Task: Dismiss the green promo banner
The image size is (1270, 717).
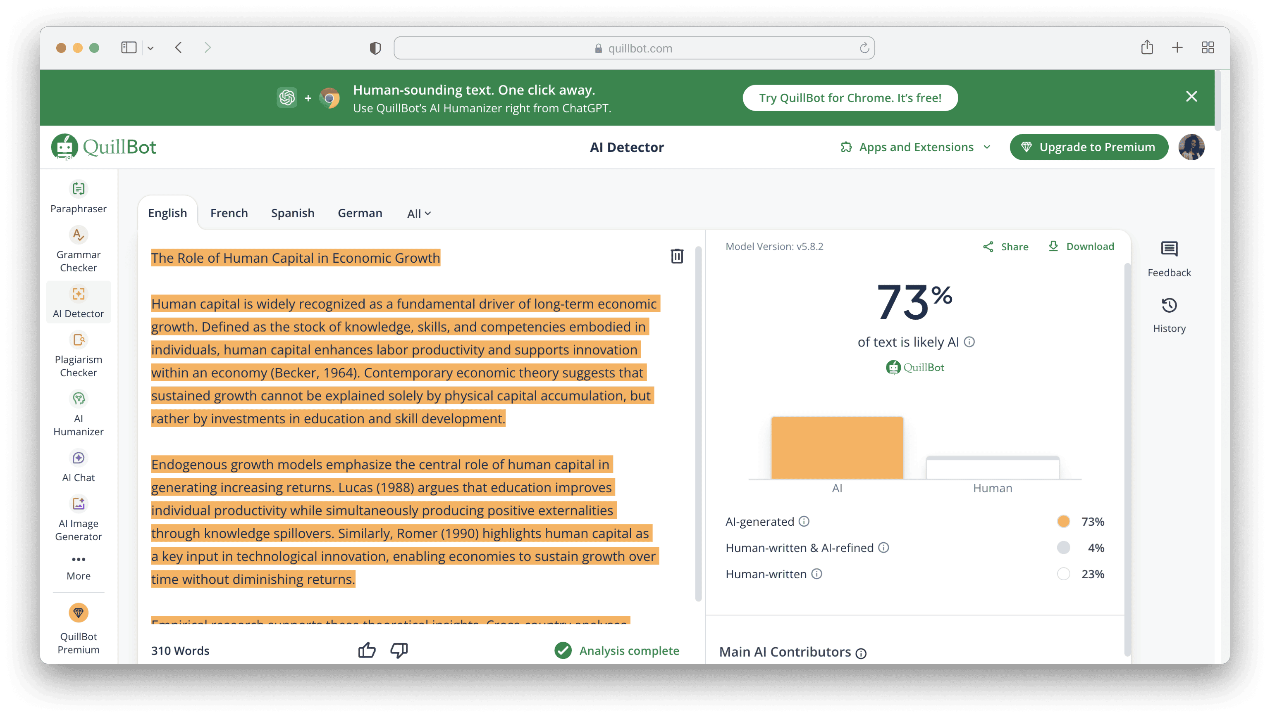Action: click(1191, 97)
